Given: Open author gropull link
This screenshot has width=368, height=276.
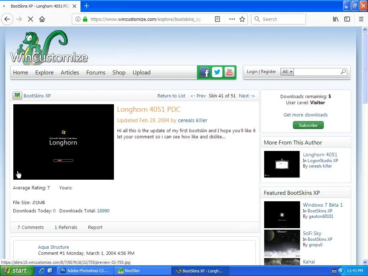Looking at the screenshot, I should 316,245.
